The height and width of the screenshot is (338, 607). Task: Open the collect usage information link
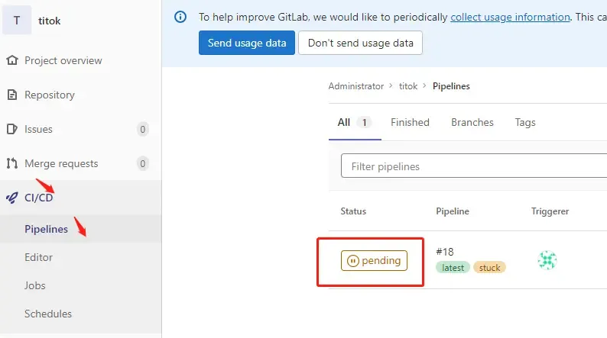pos(510,16)
